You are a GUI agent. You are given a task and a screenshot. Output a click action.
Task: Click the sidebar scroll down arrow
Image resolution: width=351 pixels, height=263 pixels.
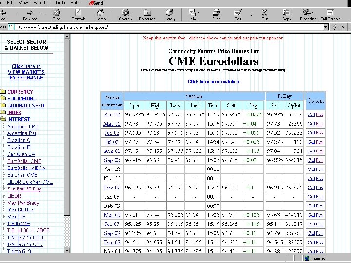tap(67, 250)
